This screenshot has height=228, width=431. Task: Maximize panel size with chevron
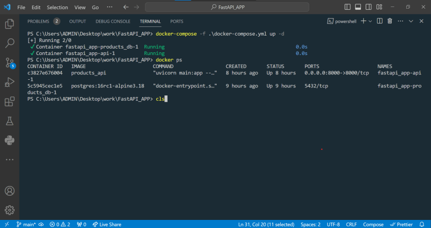tap(411, 21)
